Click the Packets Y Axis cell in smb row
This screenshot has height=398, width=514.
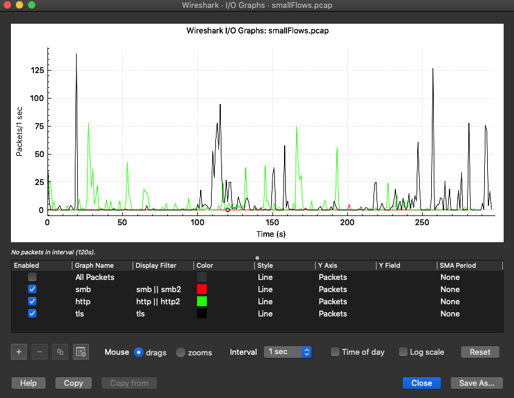333,290
